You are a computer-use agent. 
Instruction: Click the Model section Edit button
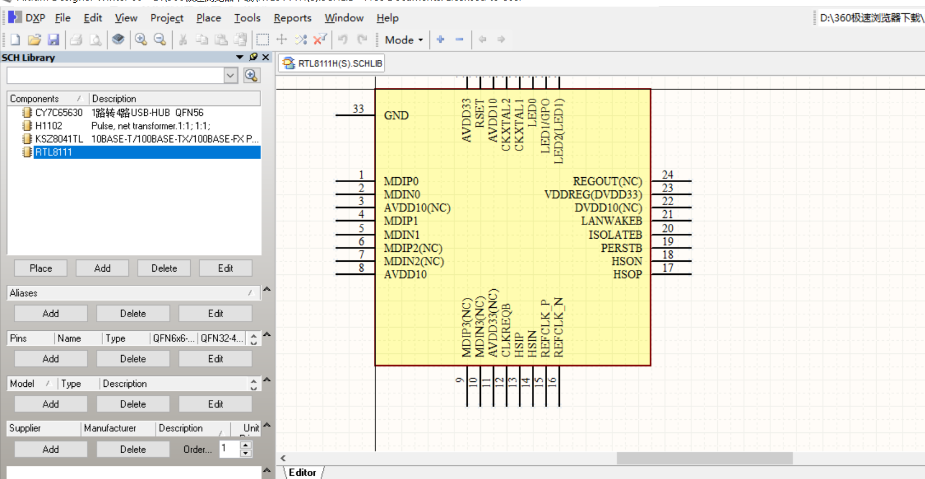[x=215, y=404]
